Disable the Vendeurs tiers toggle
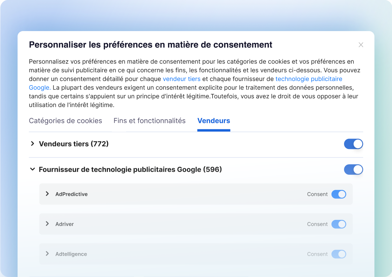The image size is (392, 277). coord(353,144)
